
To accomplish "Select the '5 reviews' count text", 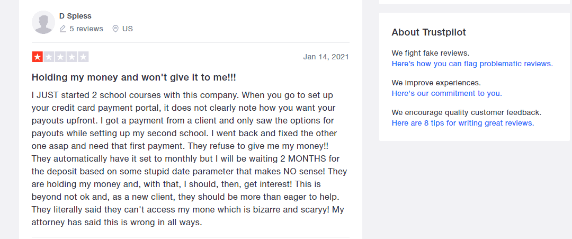I will pyautogui.click(x=86, y=29).
